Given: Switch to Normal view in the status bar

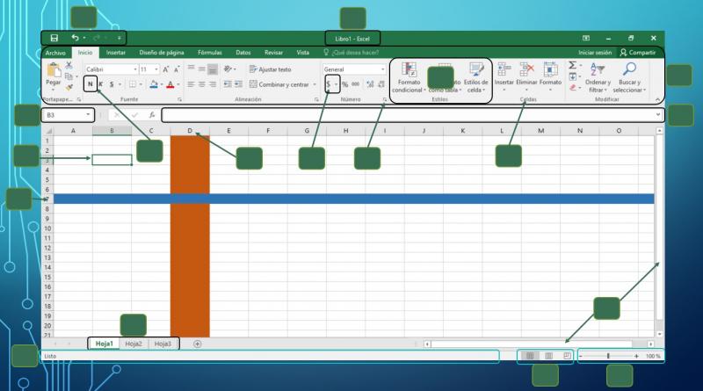Looking at the screenshot, I should [530, 356].
